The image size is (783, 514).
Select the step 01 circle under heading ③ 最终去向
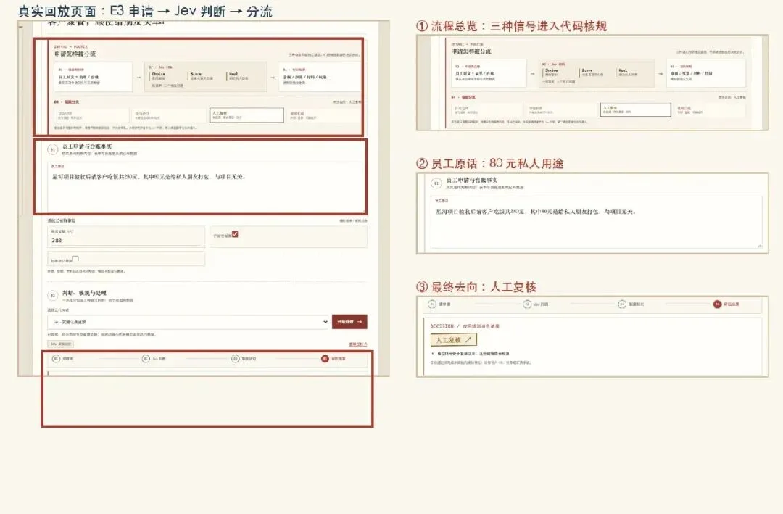tap(432, 304)
